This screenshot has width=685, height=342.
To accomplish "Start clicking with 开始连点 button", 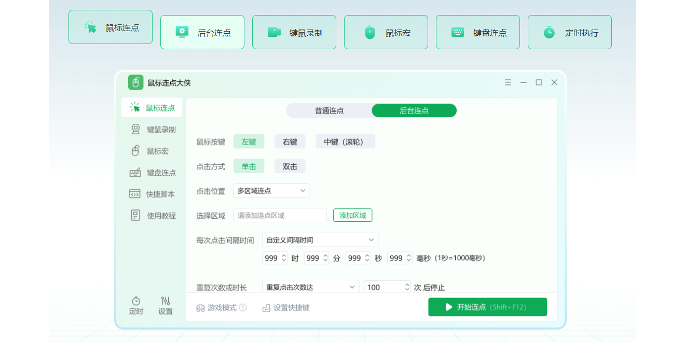I will [x=487, y=307].
